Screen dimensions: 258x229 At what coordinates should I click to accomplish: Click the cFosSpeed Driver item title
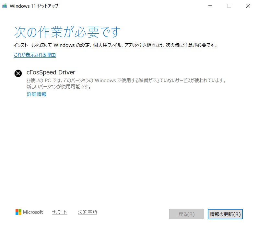51,72
